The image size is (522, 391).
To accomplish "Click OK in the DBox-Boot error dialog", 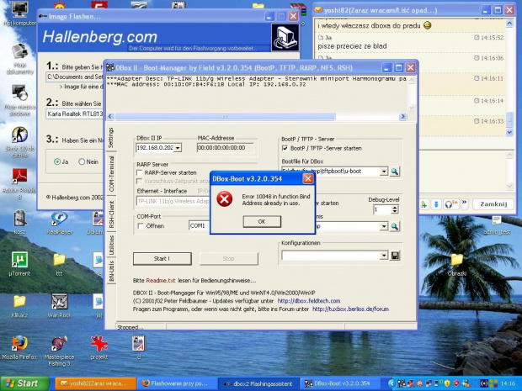I will 262,221.
